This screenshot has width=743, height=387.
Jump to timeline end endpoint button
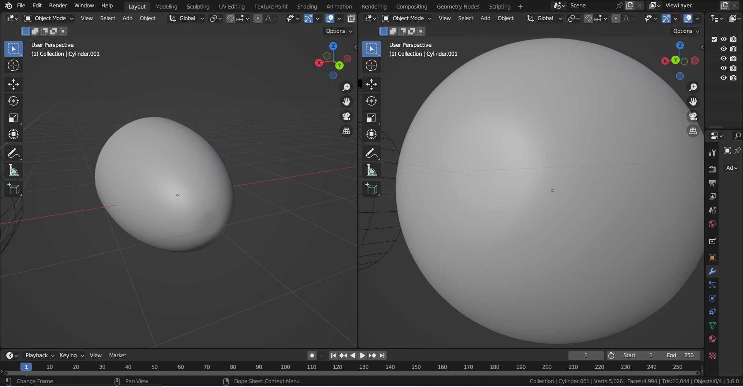382,355
